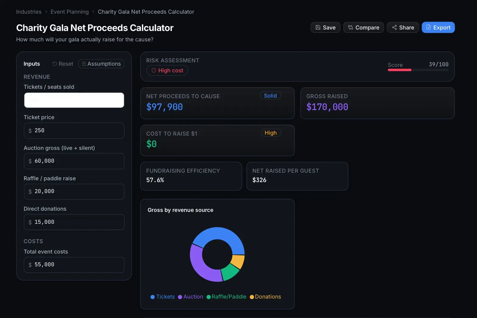The height and width of the screenshot is (318, 477).
Task: Click the dollar sign in Auction gross field
Action: (30, 161)
